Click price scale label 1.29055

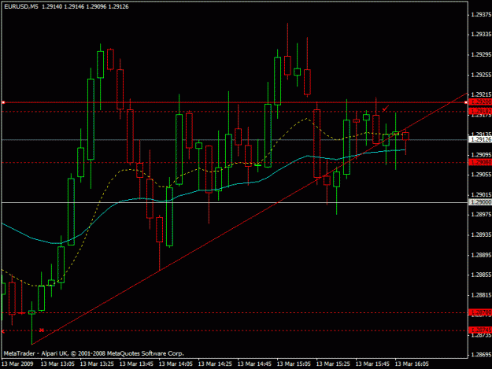click(481, 175)
